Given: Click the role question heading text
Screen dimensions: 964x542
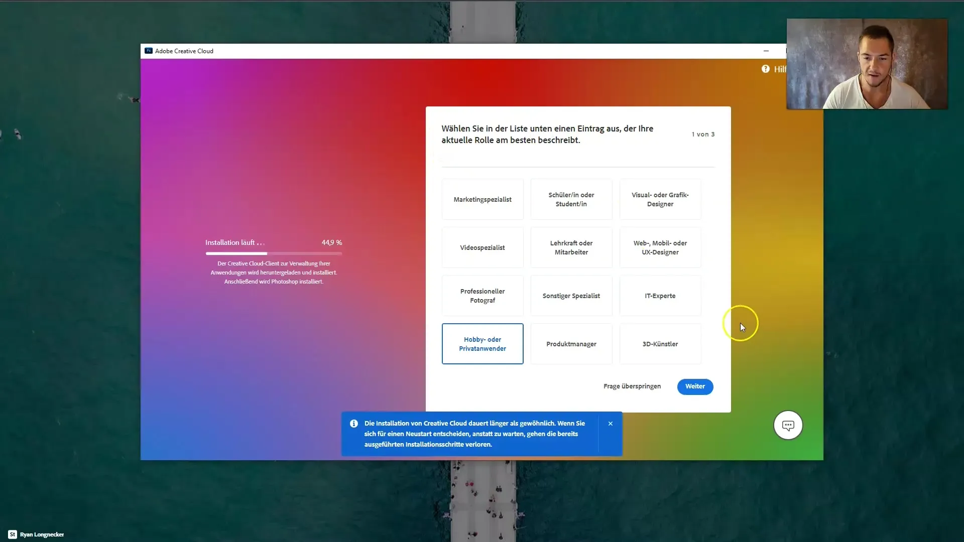Looking at the screenshot, I should click(x=547, y=134).
